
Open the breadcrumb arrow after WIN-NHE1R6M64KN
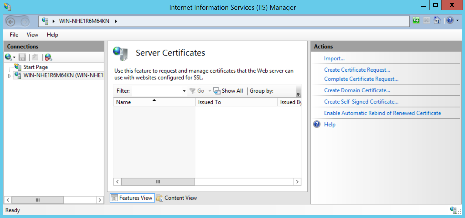click(x=116, y=21)
